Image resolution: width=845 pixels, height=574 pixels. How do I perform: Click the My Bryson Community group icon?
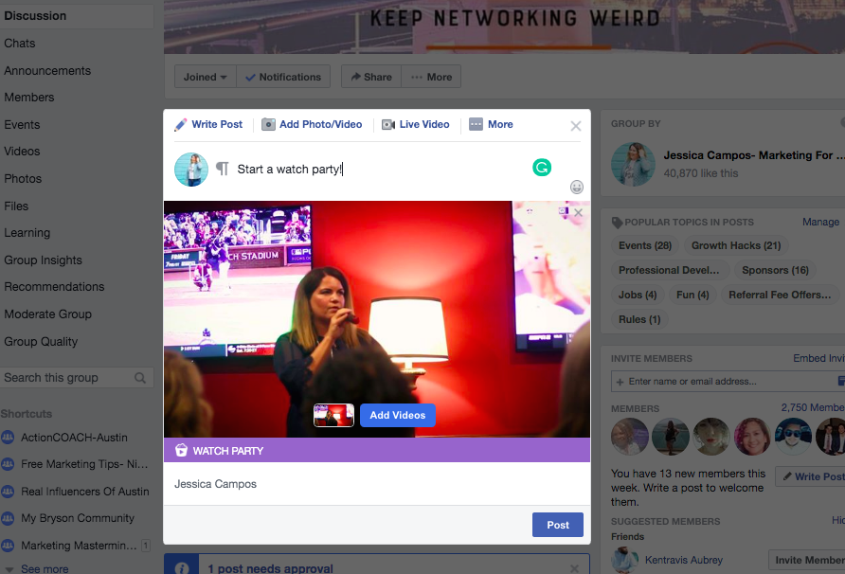coord(8,518)
